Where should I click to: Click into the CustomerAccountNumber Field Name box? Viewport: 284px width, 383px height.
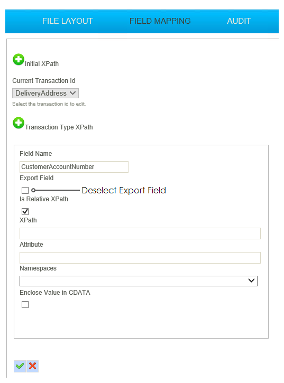74,167
